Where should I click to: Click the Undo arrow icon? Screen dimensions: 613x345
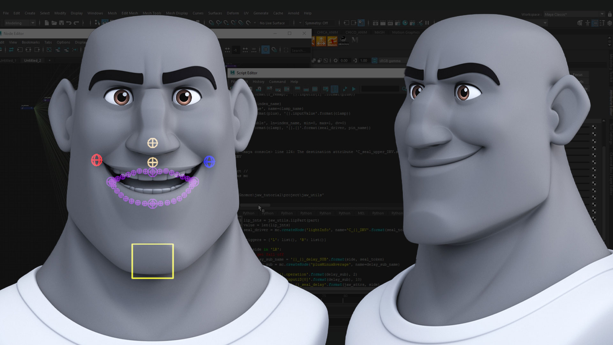click(x=69, y=23)
